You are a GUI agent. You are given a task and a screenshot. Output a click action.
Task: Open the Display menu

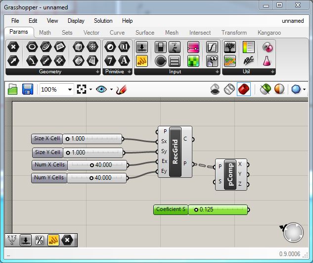tap(76, 21)
